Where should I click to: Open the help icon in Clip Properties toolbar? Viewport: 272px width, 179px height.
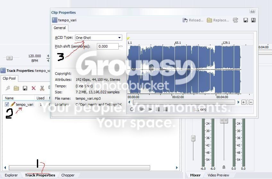click(x=253, y=20)
